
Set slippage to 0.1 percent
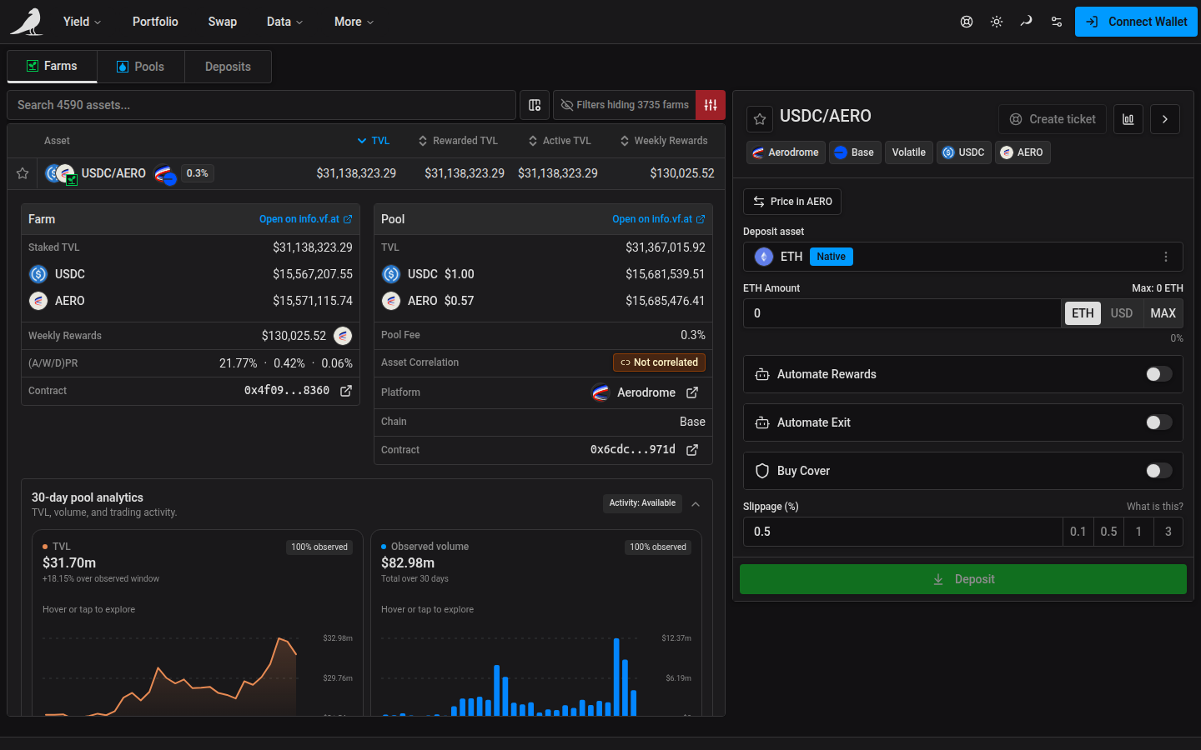1078,532
